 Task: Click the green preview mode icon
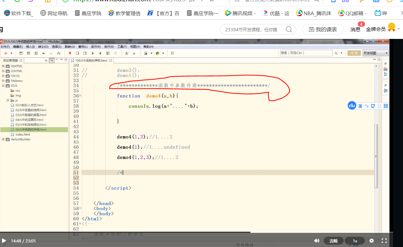146,53
